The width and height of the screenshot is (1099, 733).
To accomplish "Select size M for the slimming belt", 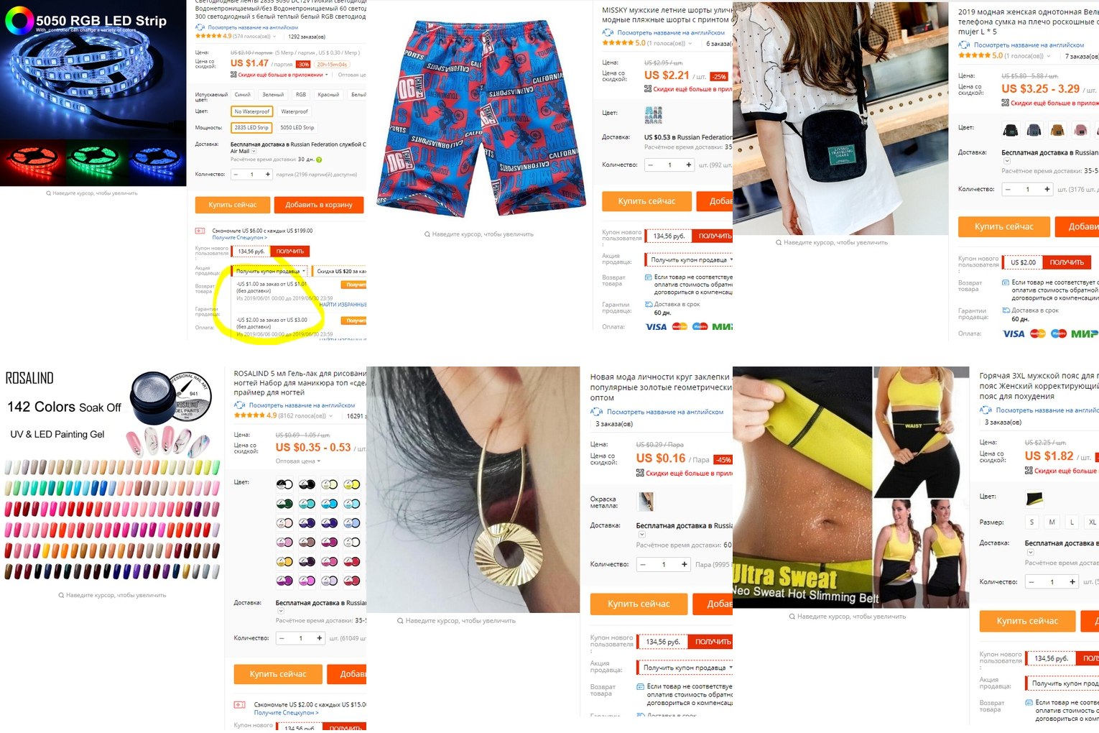I will coord(1052,522).
